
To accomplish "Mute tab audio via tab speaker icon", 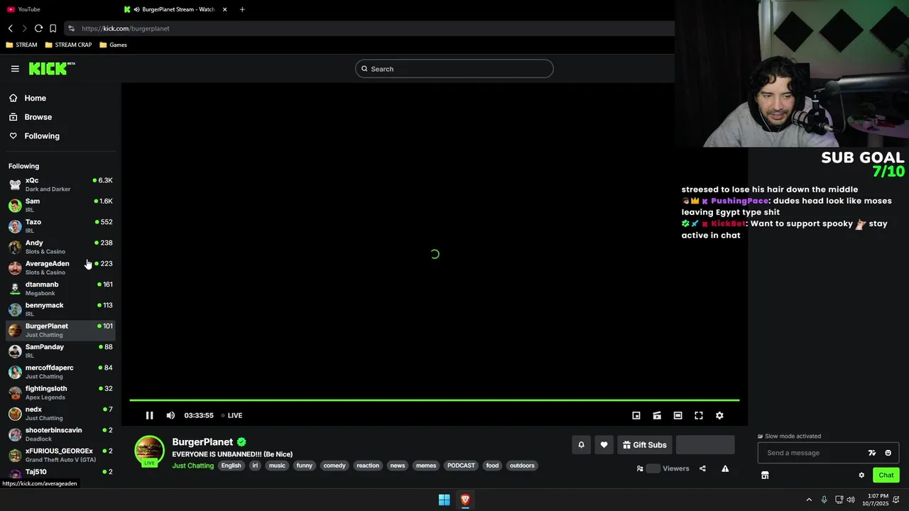I will pos(136,9).
